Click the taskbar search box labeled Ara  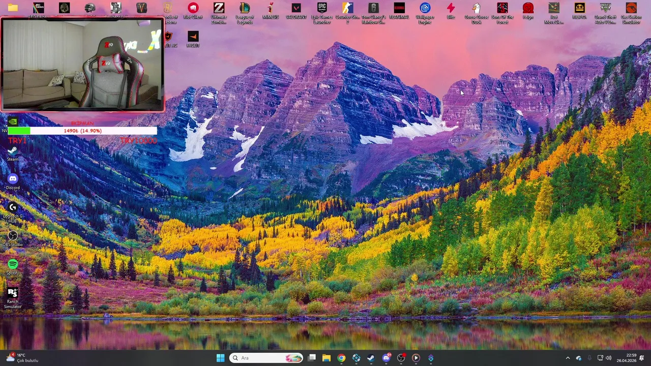click(x=266, y=358)
